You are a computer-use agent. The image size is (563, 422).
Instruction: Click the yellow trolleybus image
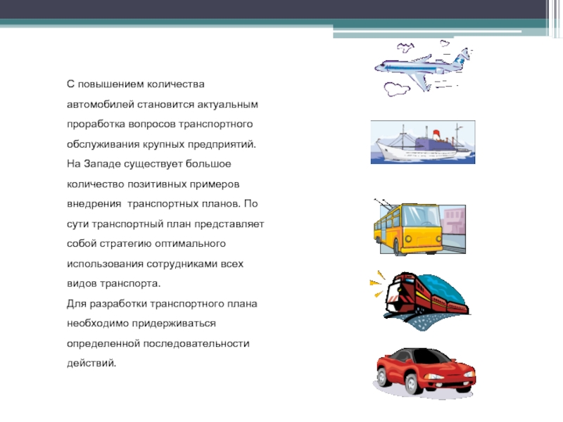pos(419,226)
